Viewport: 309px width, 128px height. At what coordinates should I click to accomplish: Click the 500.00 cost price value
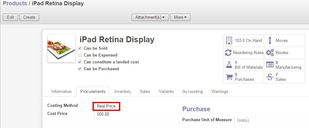tap(103, 114)
